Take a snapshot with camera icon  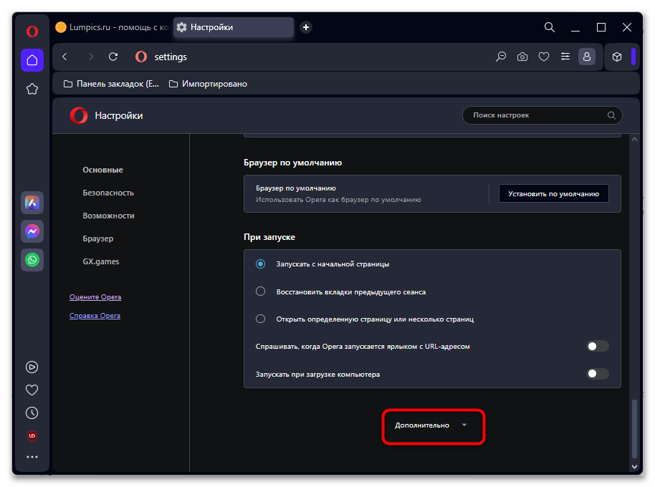click(522, 57)
